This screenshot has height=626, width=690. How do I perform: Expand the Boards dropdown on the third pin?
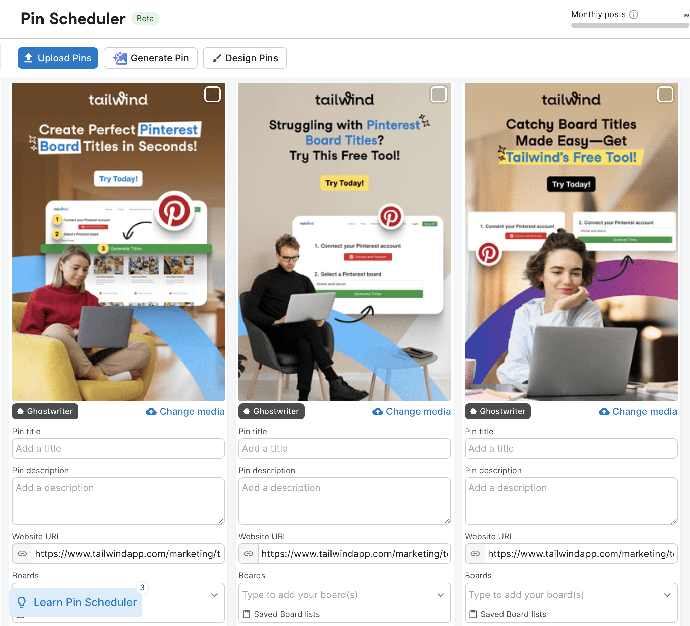tap(667, 595)
